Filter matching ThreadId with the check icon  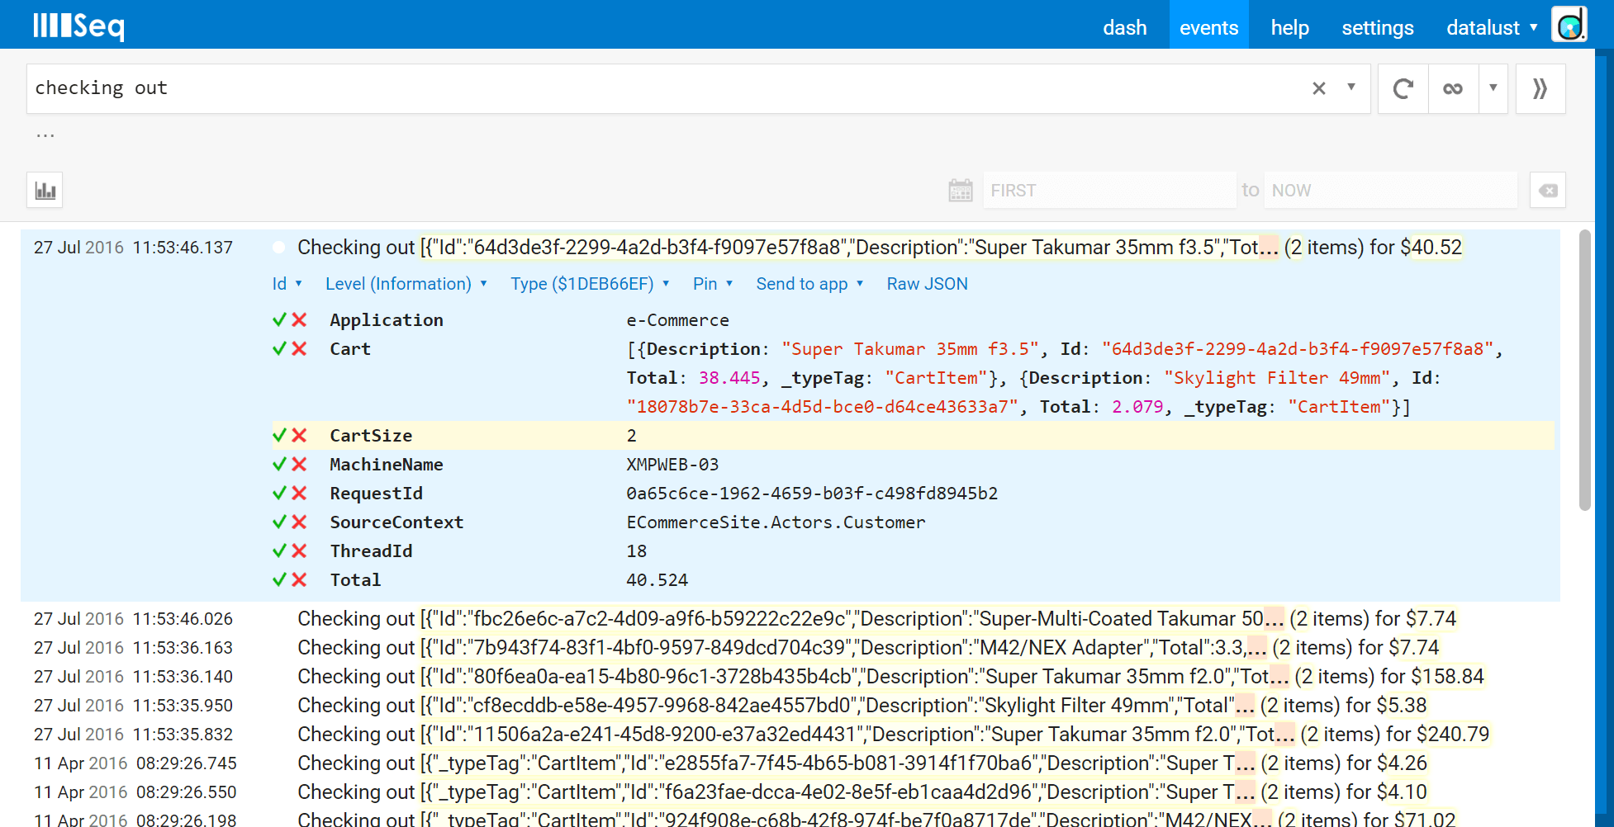click(280, 551)
